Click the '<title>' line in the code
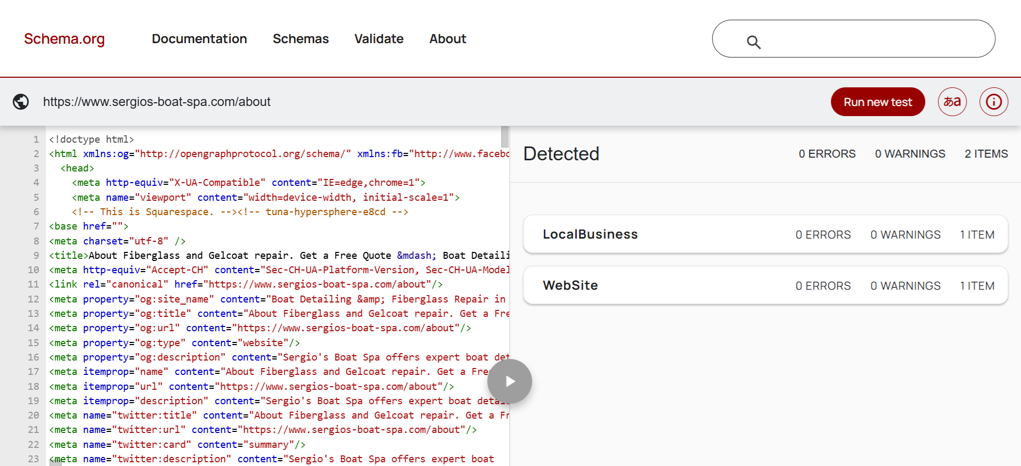 pos(279,256)
